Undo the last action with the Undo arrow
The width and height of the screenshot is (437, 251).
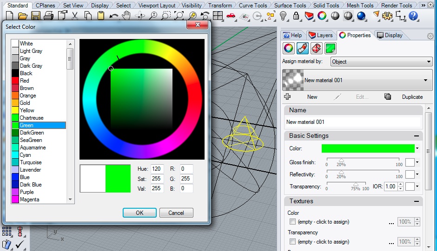[x=113, y=16]
